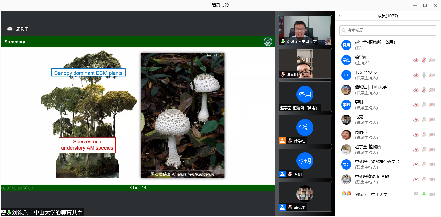Click the magnifier zoom icon on slide bar
The height and width of the screenshot is (217, 441).
point(25,188)
